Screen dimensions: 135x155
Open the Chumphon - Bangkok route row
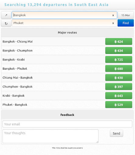point(67,87)
